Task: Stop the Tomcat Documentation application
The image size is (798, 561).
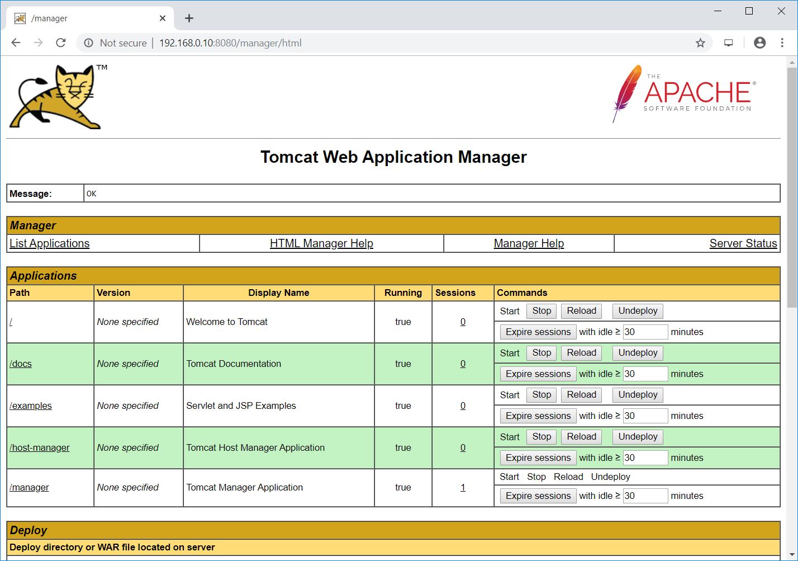Action: [x=541, y=353]
